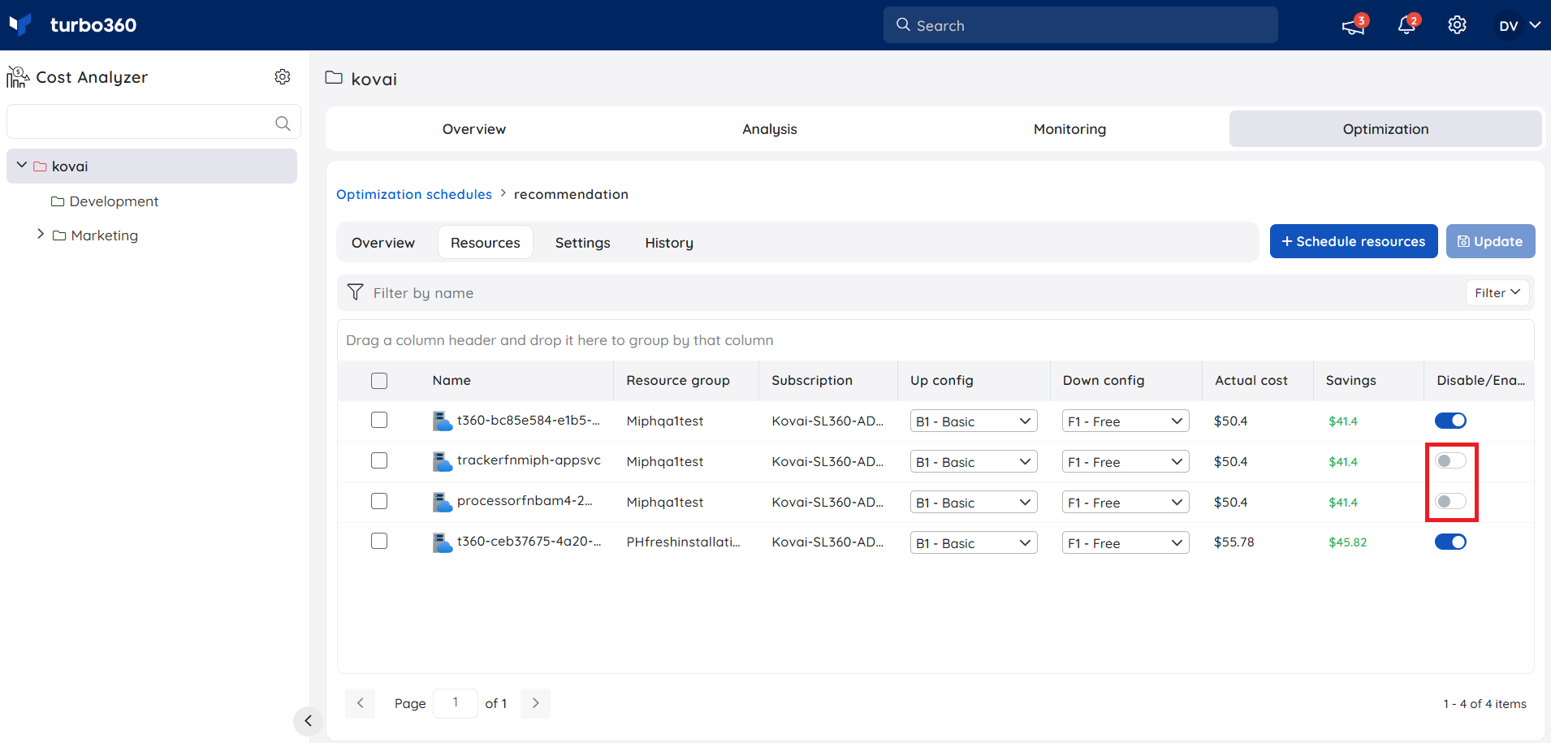Select checkbox for t360-ceb37675 row
Image resolution: width=1551 pixels, height=743 pixels.
point(379,541)
